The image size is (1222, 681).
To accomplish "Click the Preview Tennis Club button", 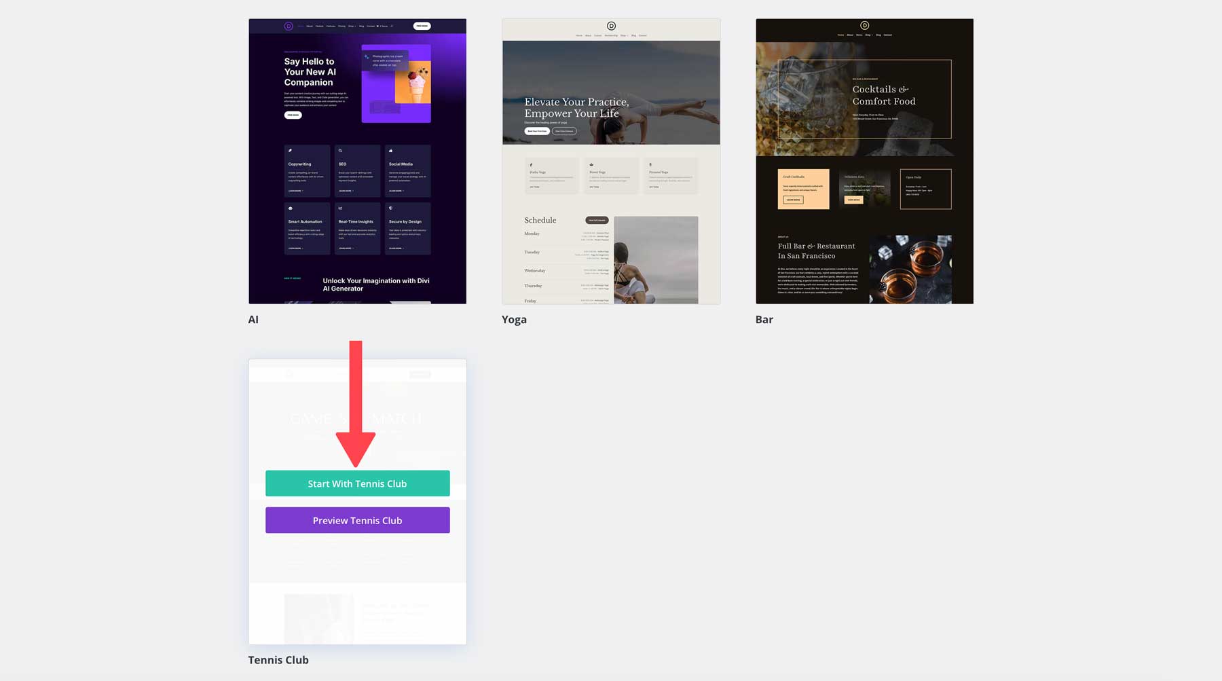I will [x=357, y=520].
